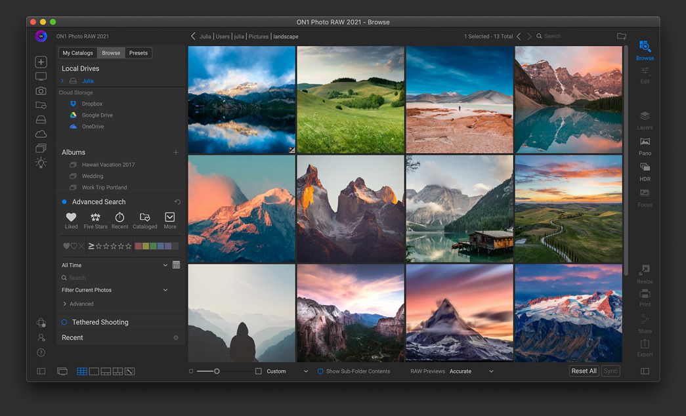This screenshot has height=416, width=686.
Task: Click the camera icon in left sidebar
Action: point(41,91)
